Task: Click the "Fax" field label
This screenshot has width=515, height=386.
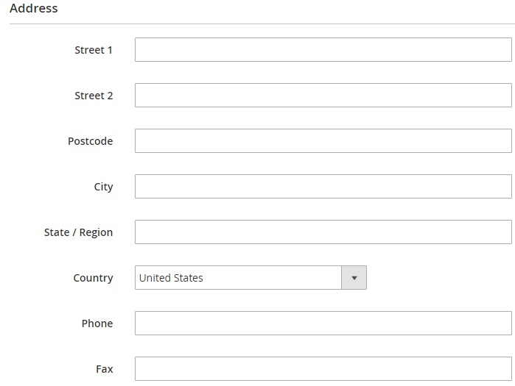Action: [104, 369]
